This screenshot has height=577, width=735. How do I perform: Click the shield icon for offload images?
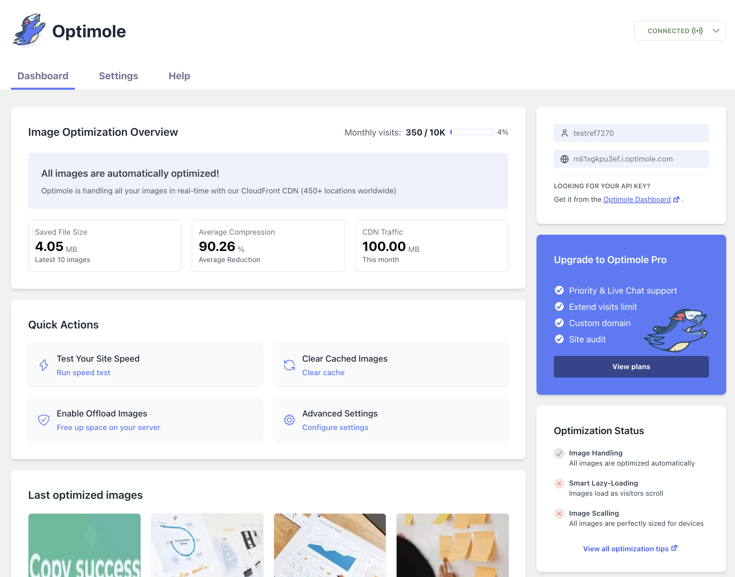[x=44, y=420]
